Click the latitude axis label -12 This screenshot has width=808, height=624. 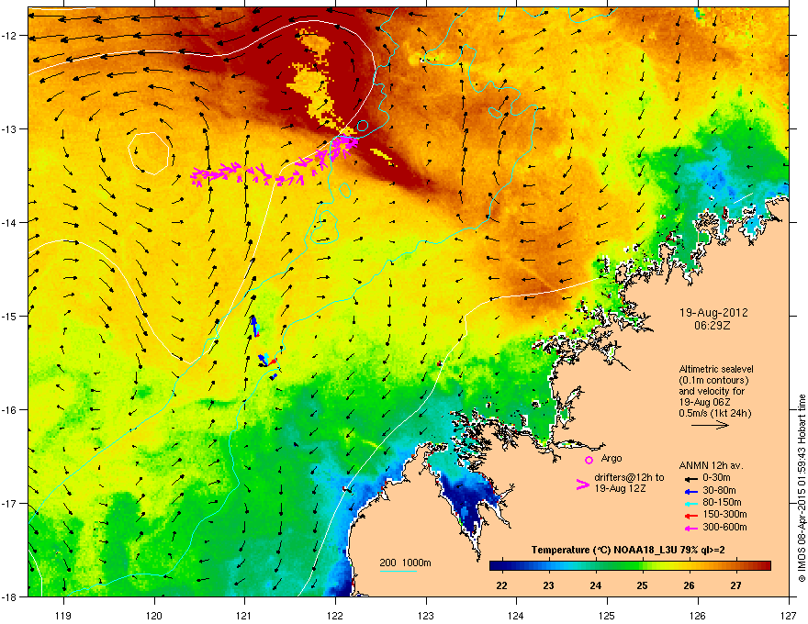tap(9, 36)
